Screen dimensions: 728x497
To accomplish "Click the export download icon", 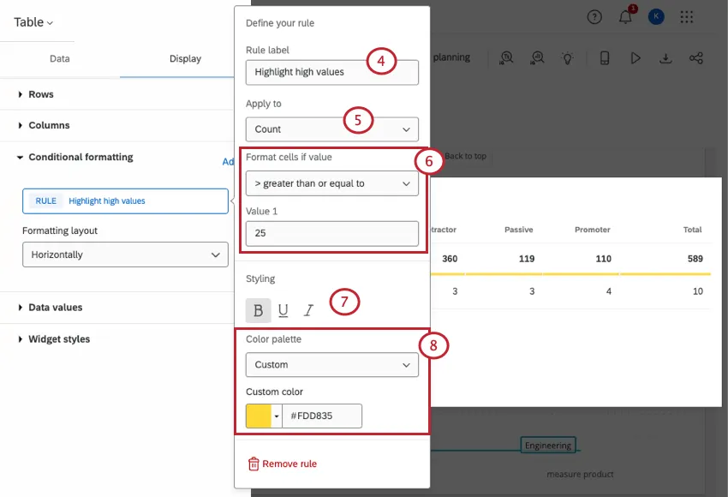I will (666, 57).
